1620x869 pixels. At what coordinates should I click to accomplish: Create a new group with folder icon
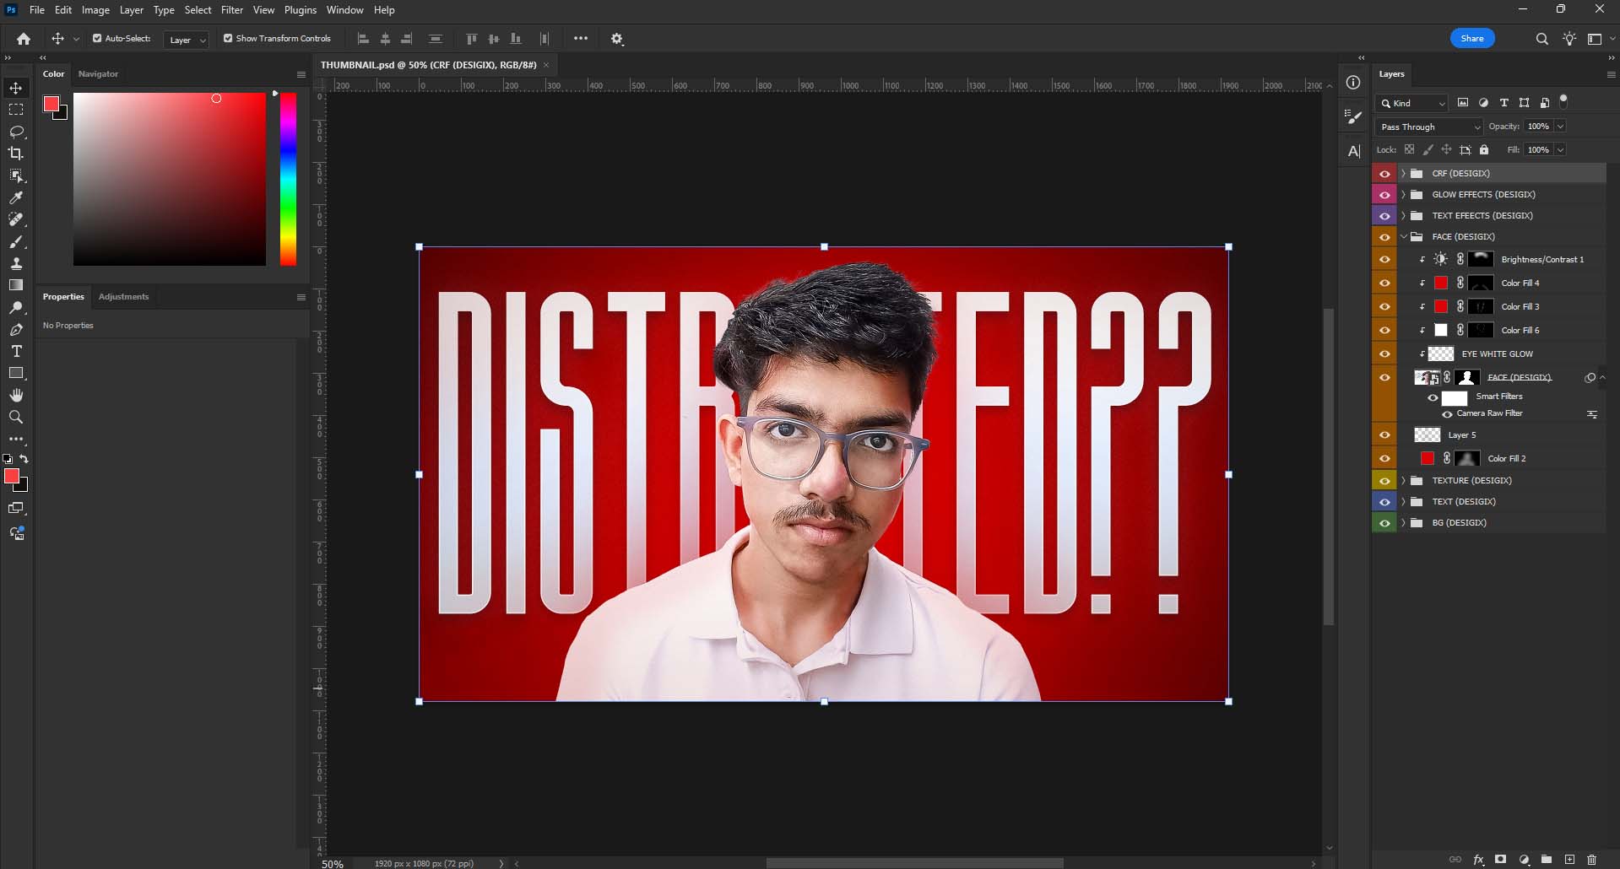(x=1547, y=860)
